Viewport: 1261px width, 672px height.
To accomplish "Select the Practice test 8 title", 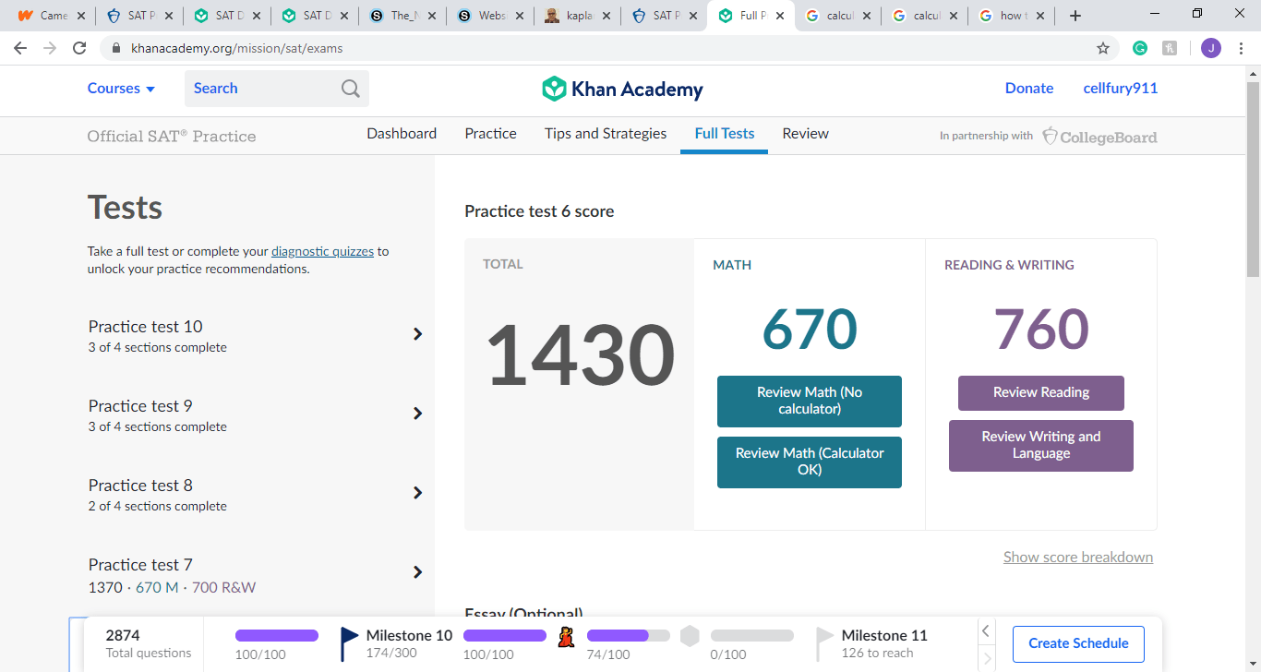I will (x=140, y=486).
